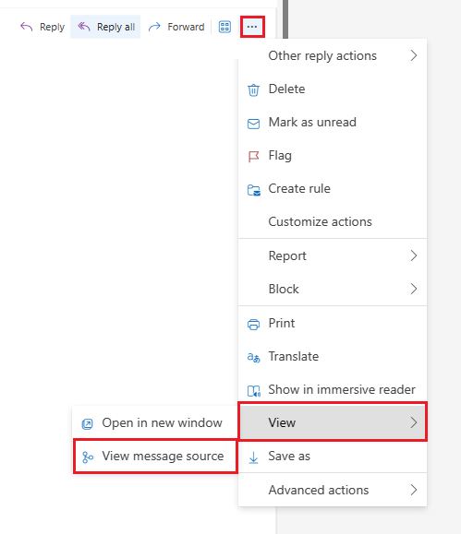This screenshot has height=534, width=461.
Task: Open the three-dot more actions menu
Action: [252, 27]
